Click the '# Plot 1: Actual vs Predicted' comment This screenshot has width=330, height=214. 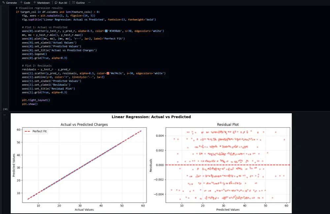(45, 27)
